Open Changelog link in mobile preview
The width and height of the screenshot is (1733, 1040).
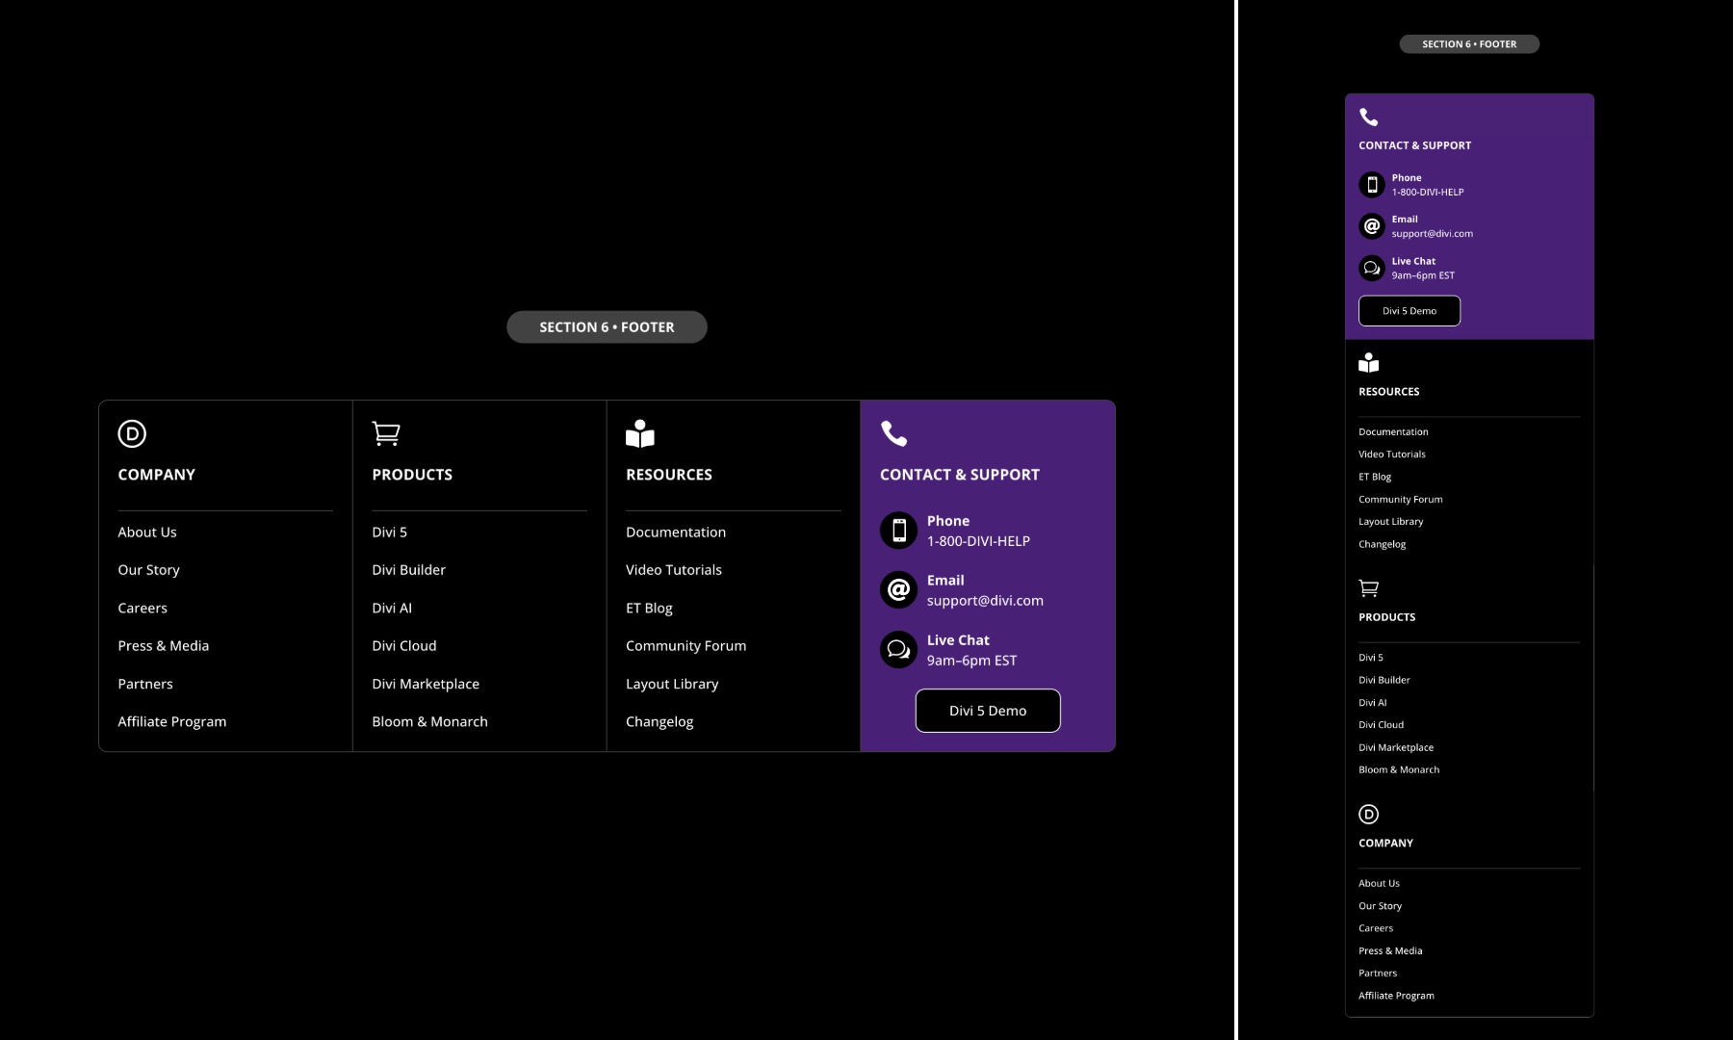click(x=1383, y=544)
